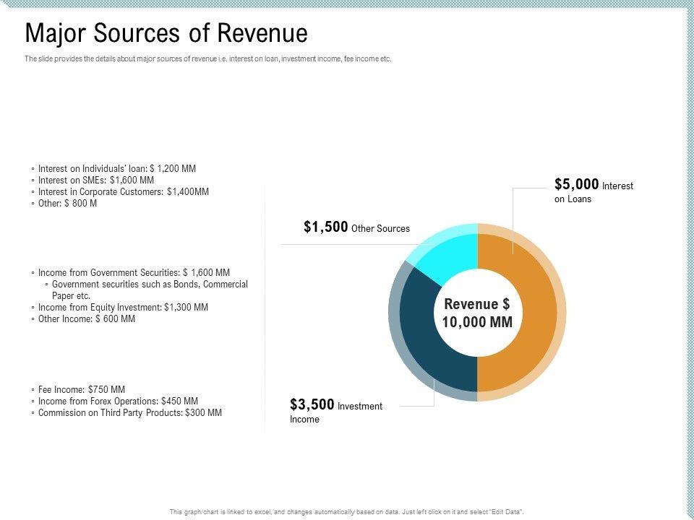This screenshot has width=694, height=520.
Task: Select Income from Equity Investment line
Action: coord(123,307)
